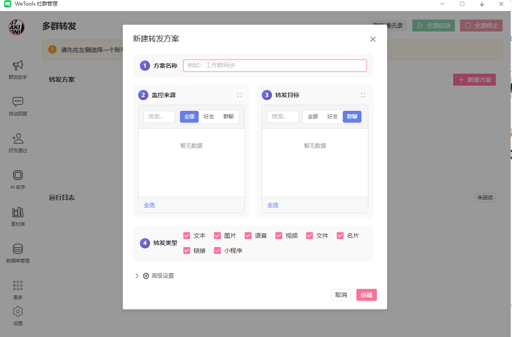This screenshot has width=512, height=337.
Task: Open 自动回复 chat bubble icon
Action: [18, 102]
